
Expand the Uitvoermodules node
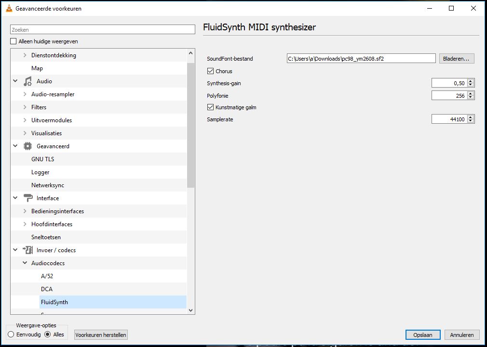pos(25,120)
